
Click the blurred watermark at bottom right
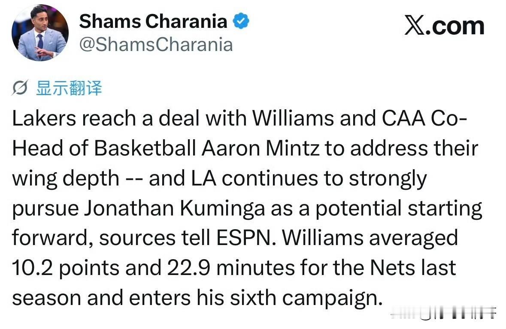pyautogui.click(x=443, y=312)
